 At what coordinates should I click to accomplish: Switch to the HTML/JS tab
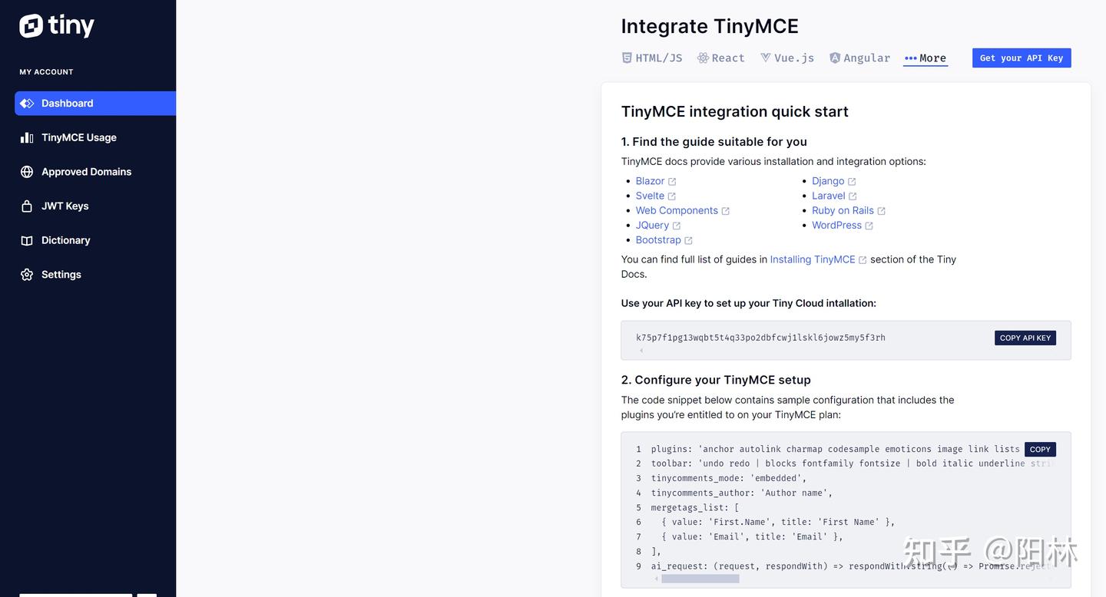657,57
